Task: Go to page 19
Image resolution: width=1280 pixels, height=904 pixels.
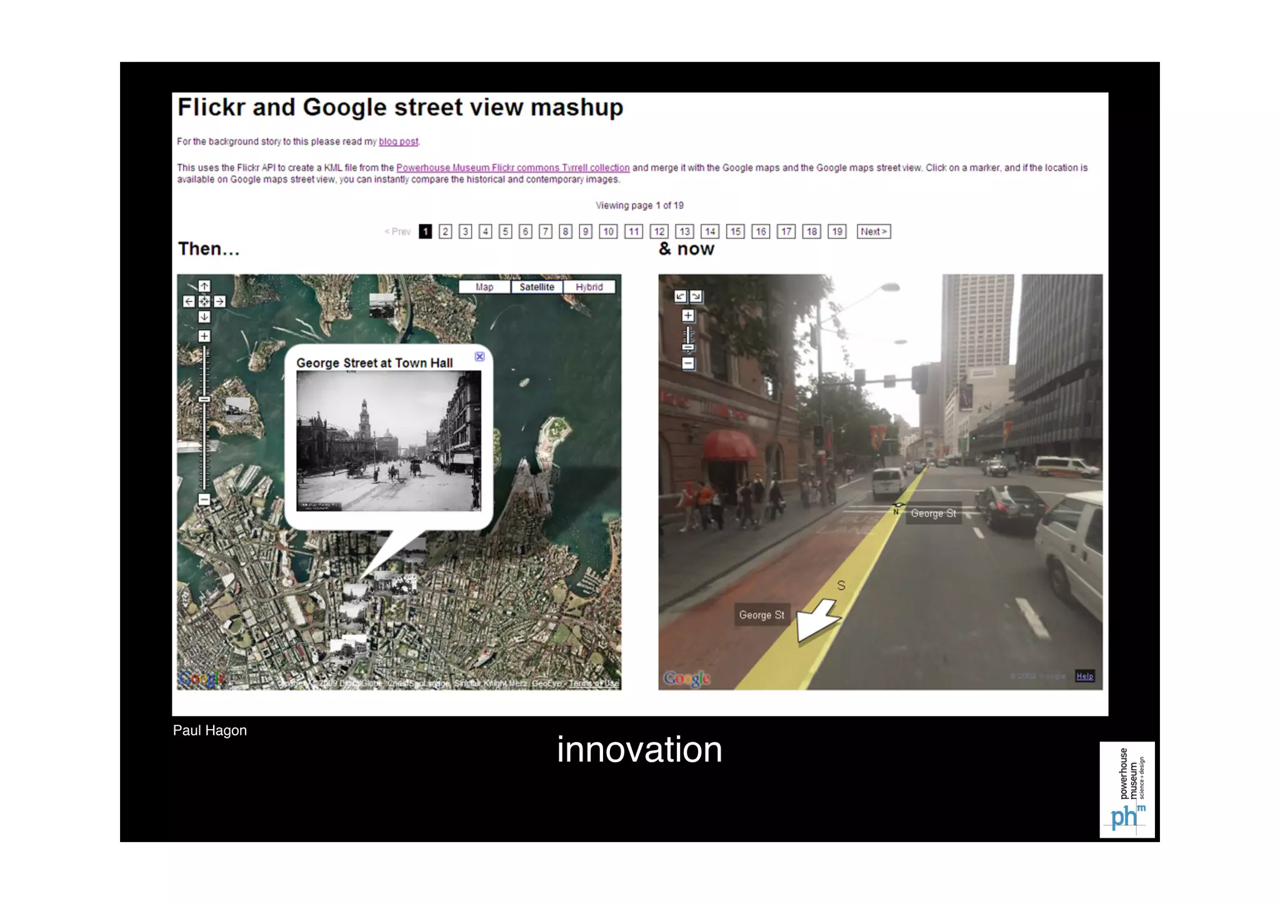Action: coord(837,232)
